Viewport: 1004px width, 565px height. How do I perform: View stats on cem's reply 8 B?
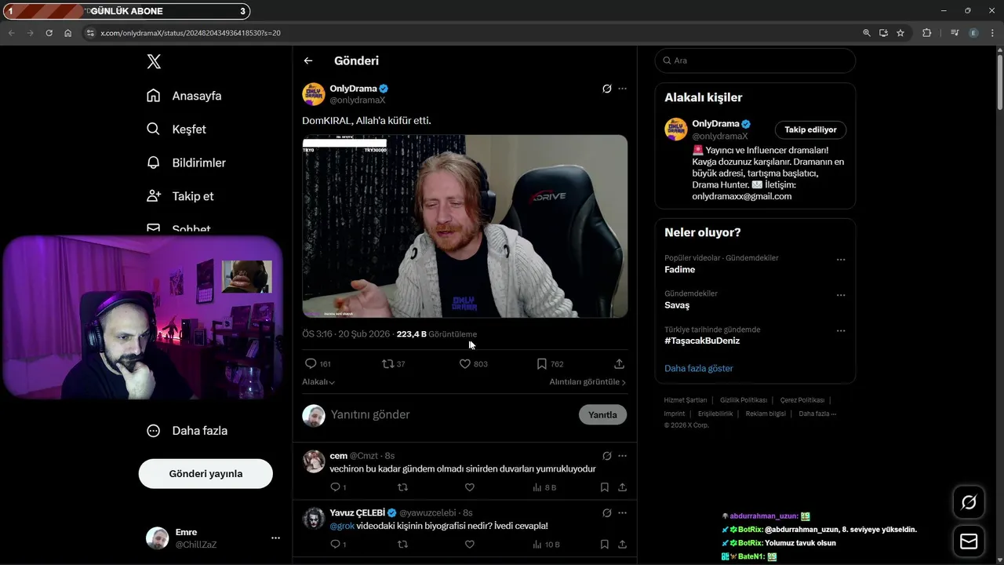coord(544,487)
